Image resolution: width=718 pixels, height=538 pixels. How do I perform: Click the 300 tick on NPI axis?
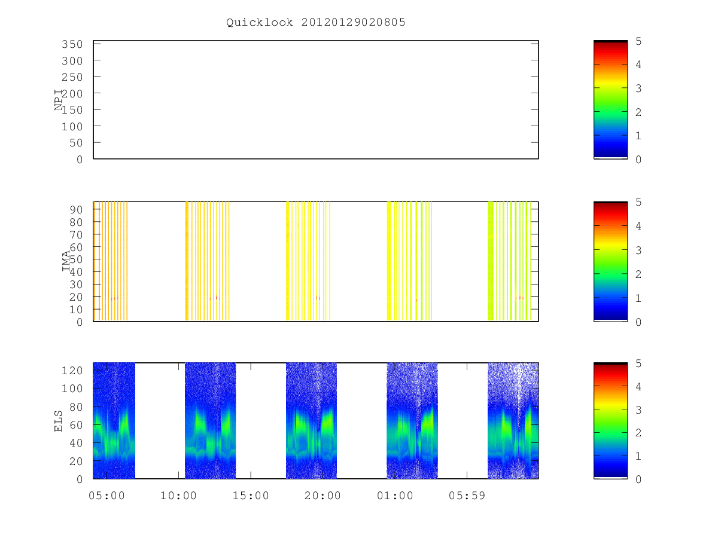tap(73, 60)
